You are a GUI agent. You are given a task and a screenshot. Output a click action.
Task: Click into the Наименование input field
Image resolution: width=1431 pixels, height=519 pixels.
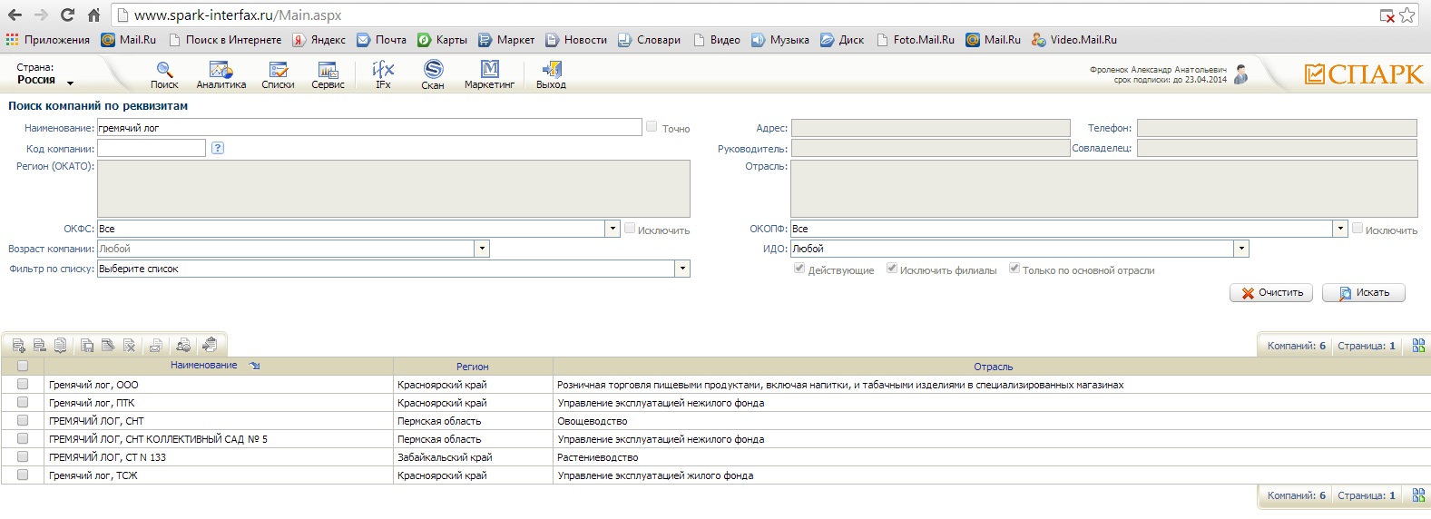[x=368, y=128]
